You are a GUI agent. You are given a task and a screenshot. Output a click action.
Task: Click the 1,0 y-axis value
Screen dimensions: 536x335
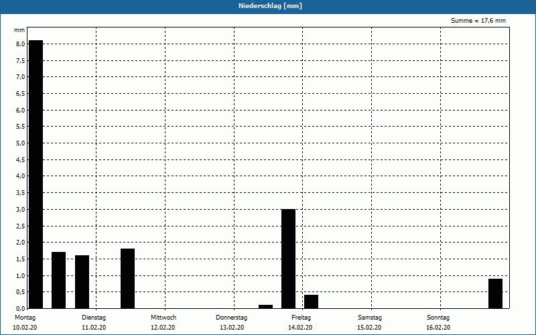click(20, 275)
